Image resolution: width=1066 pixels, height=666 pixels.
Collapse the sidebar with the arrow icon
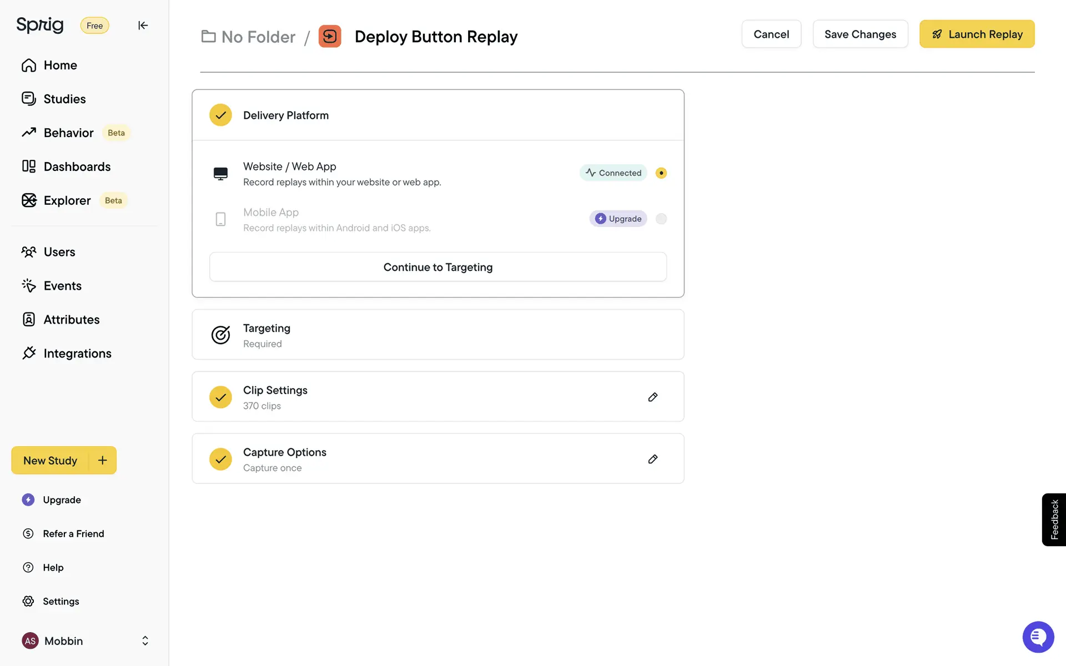pyautogui.click(x=143, y=26)
